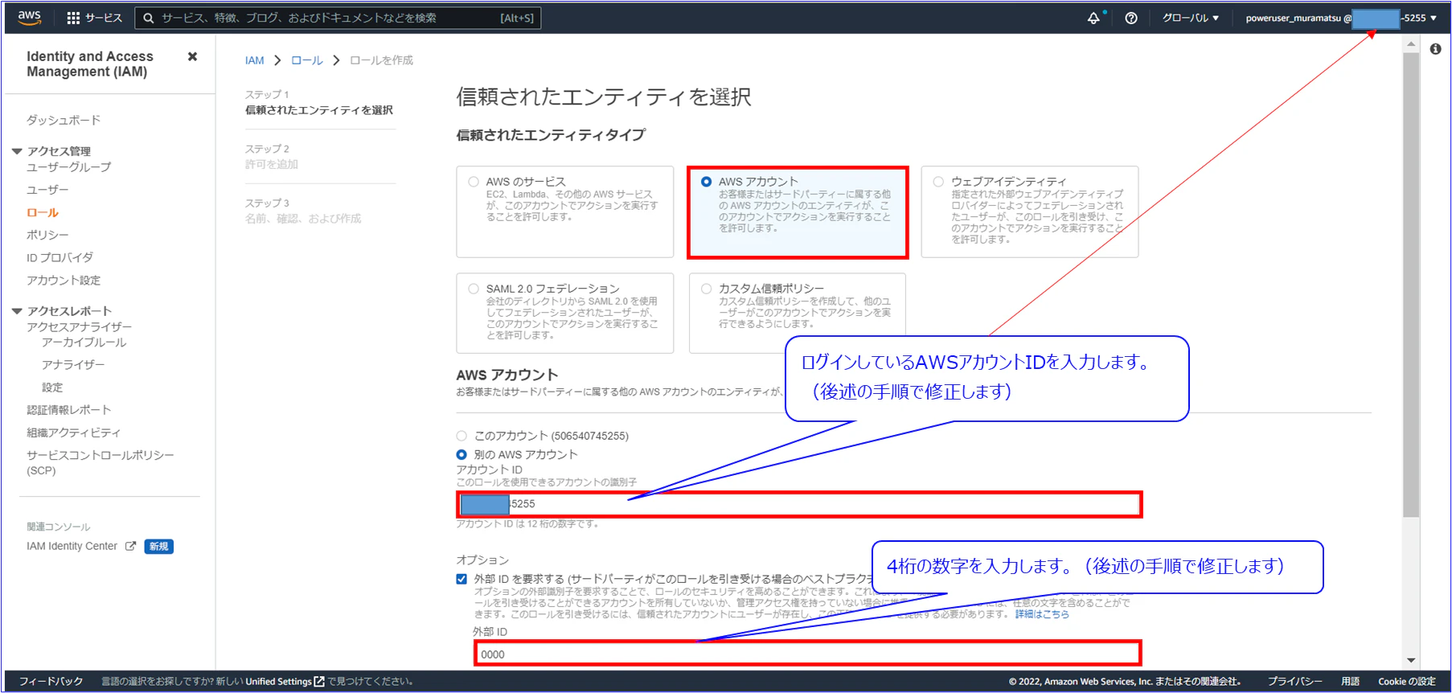Click the Unified Settings external link icon

pyautogui.click(x=319, y=682)
